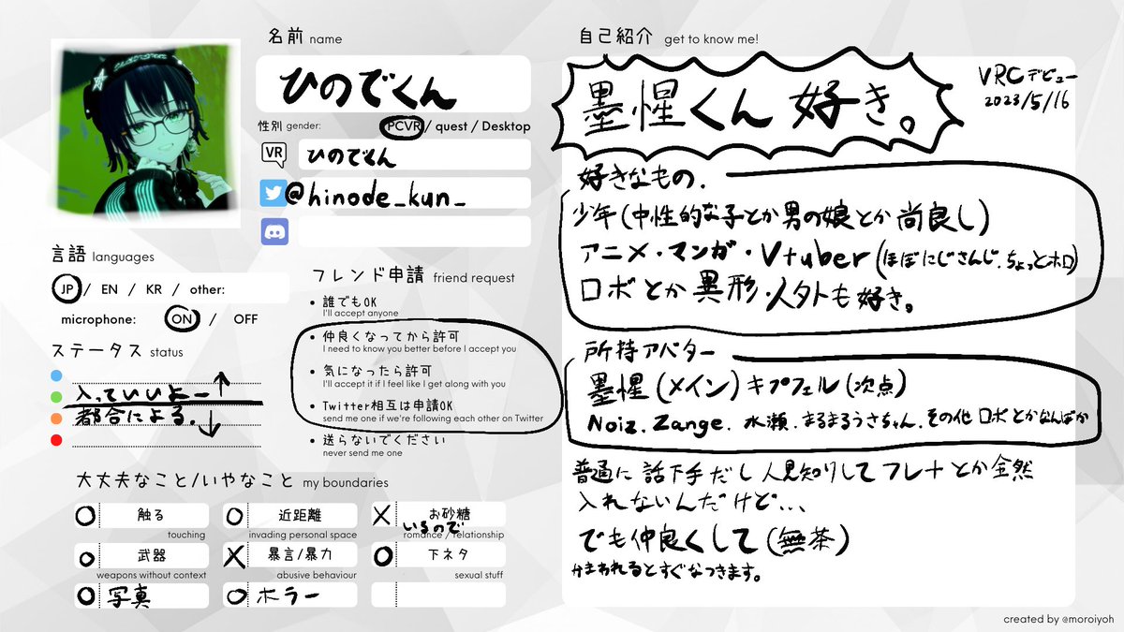Click the 性別 gender label

point(289,125)
